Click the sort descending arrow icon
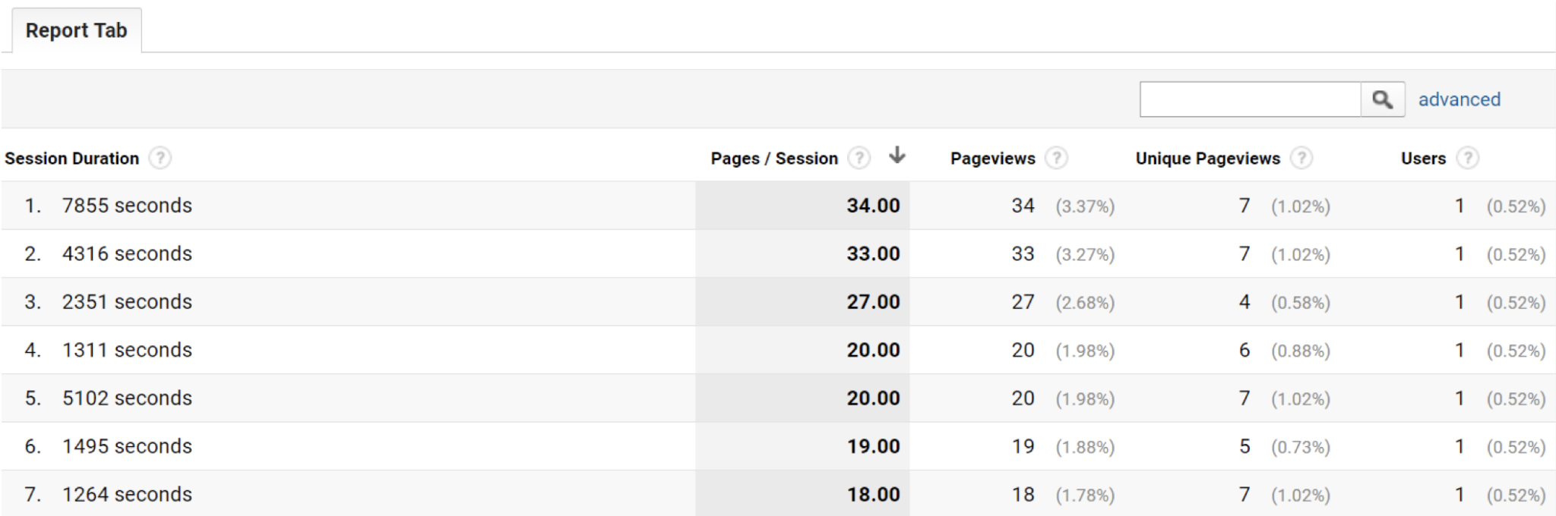Viewport: 1556px width, 516px height. pyautogui.click(x=897, y=156)
